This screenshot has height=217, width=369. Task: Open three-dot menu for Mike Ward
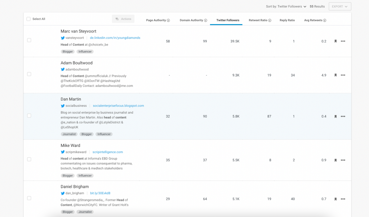click(343, 160)
